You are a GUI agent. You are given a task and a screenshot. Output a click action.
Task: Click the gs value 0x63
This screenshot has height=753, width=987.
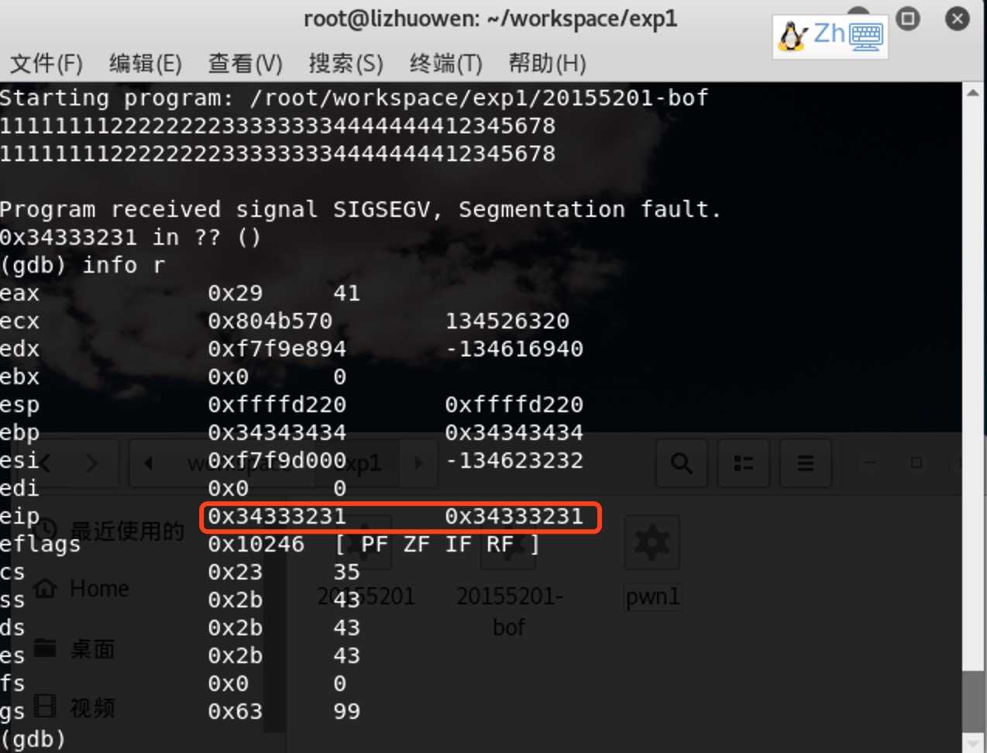(235, 711)
